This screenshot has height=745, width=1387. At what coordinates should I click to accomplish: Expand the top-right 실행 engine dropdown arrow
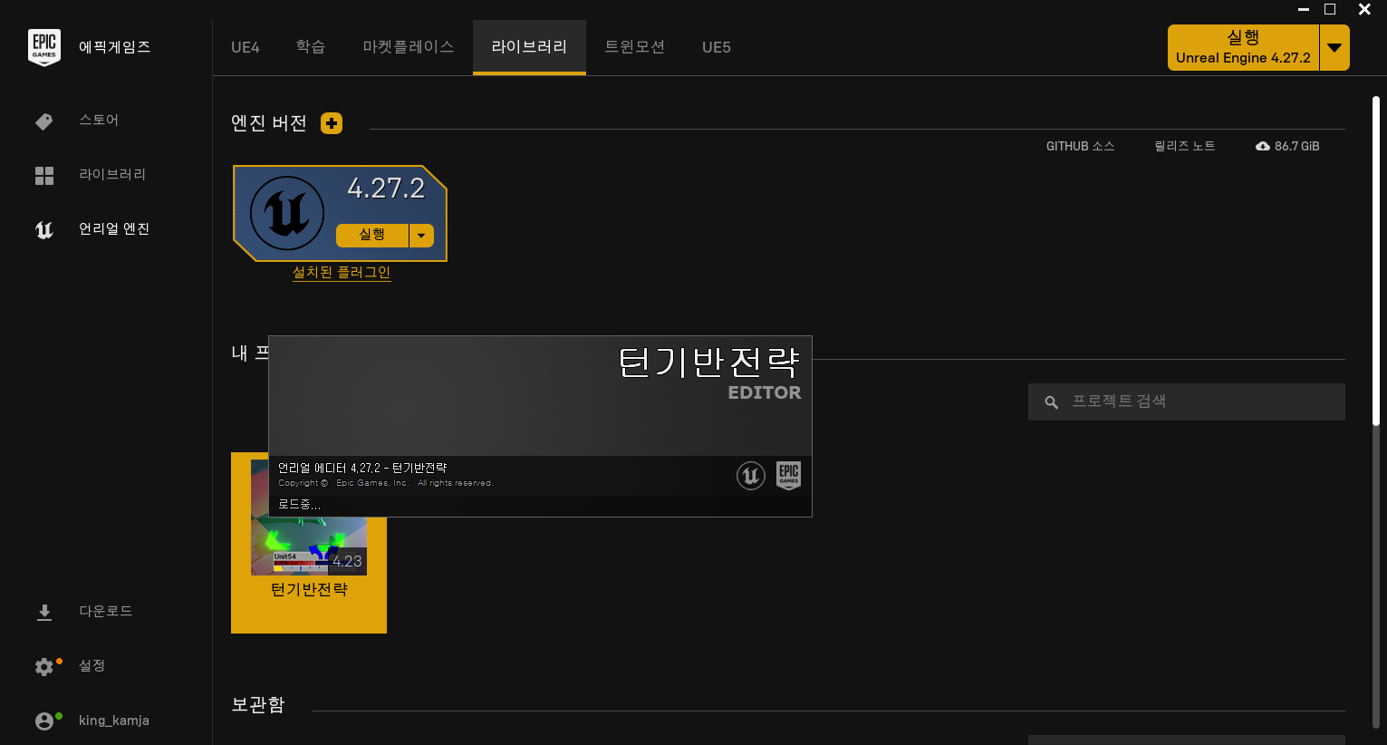click(1334, 47)
